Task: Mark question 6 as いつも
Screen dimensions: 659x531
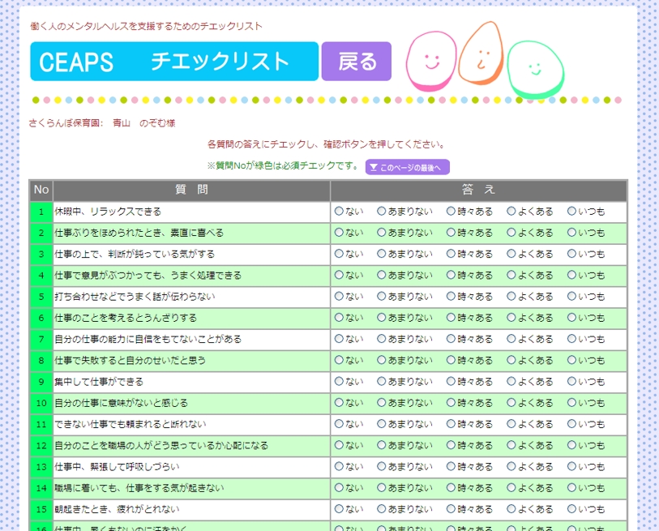Action: (x=572, y=318)
